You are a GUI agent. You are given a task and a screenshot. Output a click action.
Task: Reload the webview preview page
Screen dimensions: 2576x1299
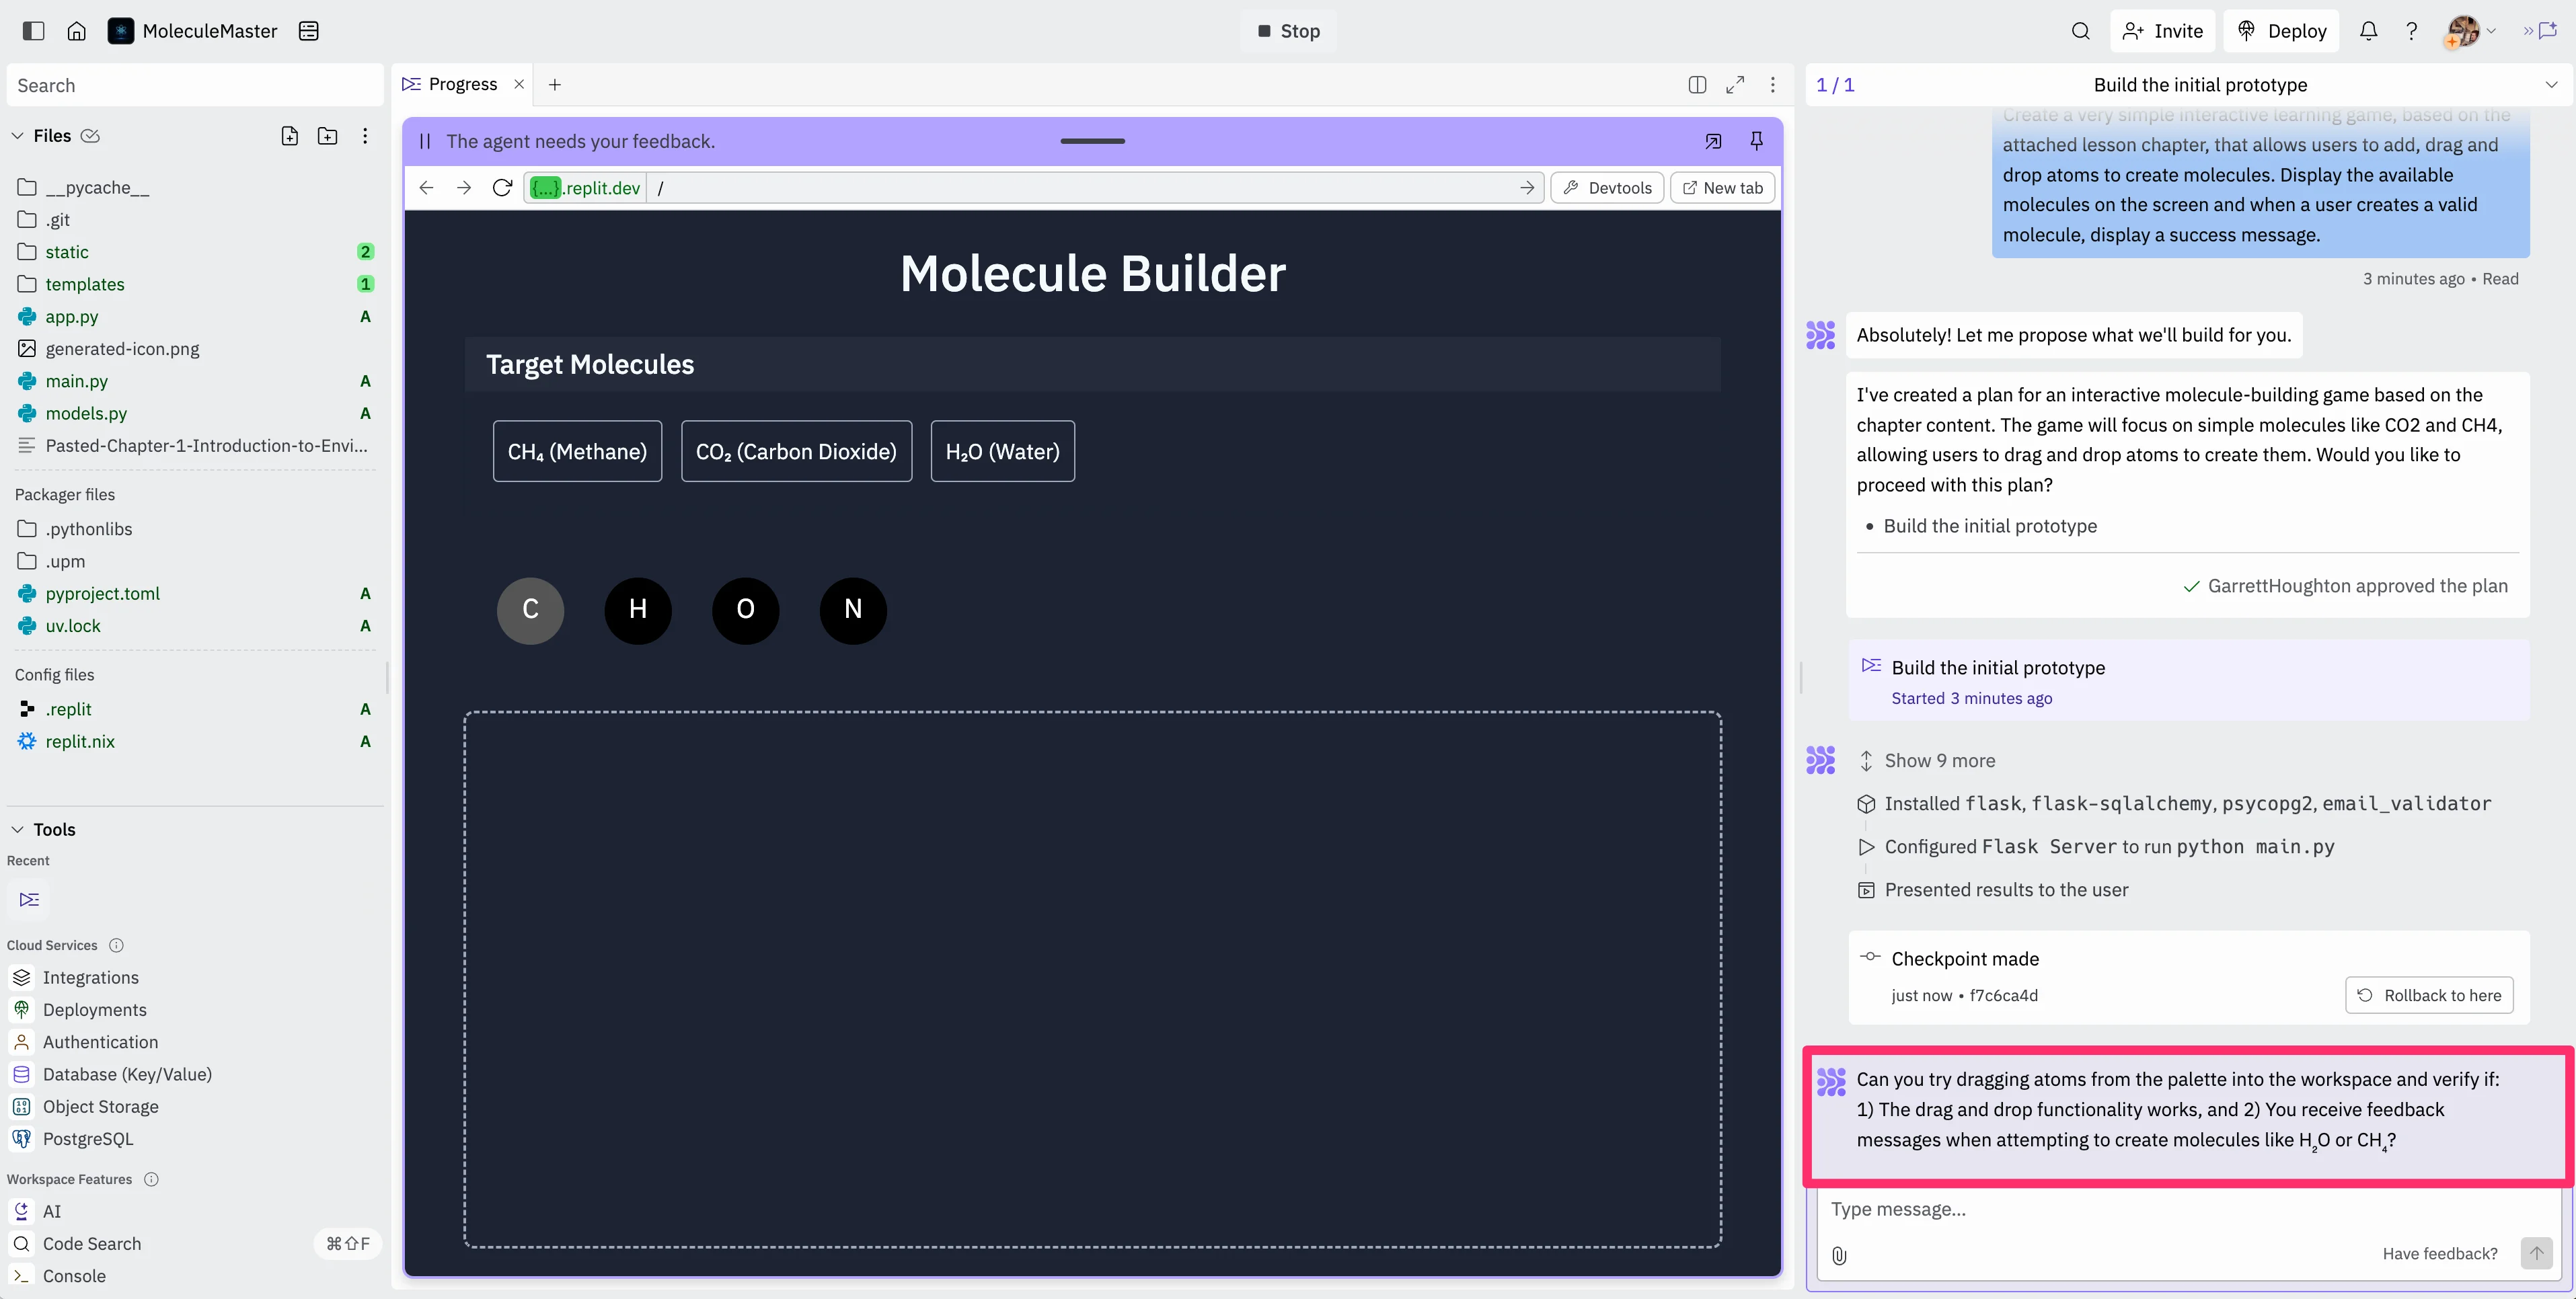point(502,188)
